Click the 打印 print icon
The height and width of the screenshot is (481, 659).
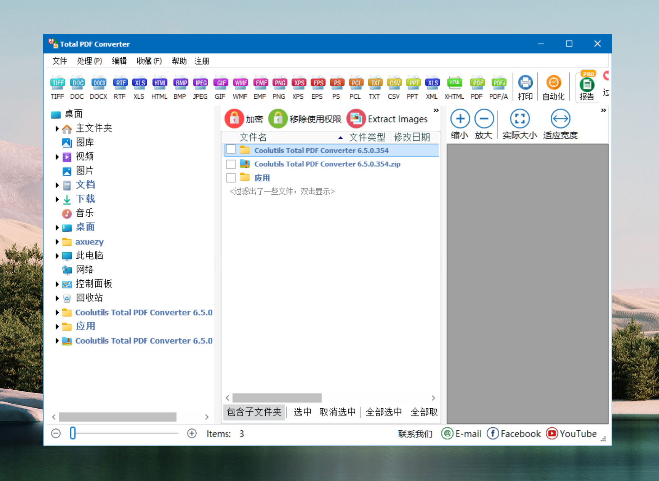pyautogui.click(x=525, y=87)
